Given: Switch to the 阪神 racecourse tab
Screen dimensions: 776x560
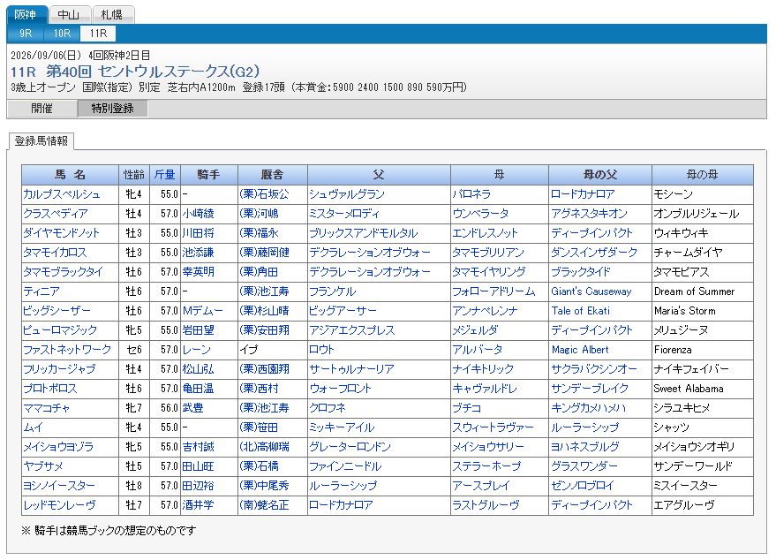Looking at the screenshot, I should 26,15.
